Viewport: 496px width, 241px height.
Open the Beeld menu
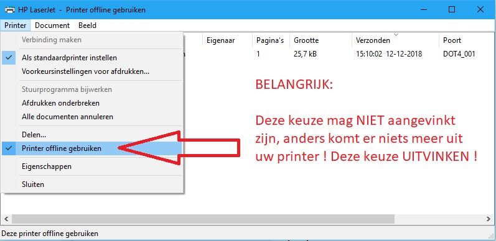(x=87, y=25)
